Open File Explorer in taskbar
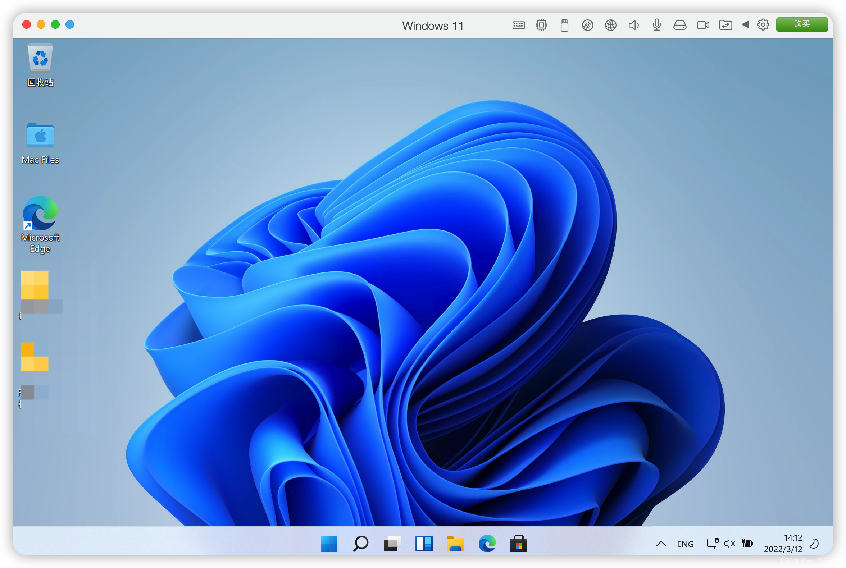The image size is (846, 568). [455, 544]
